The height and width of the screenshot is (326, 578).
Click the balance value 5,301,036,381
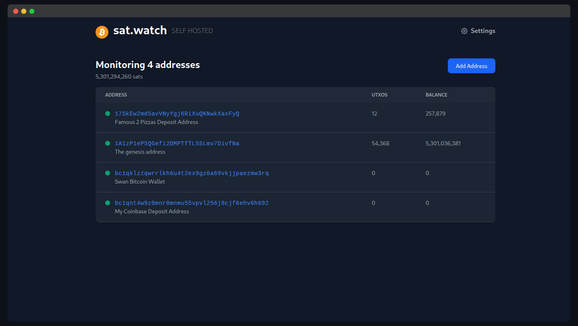point(443,144)
